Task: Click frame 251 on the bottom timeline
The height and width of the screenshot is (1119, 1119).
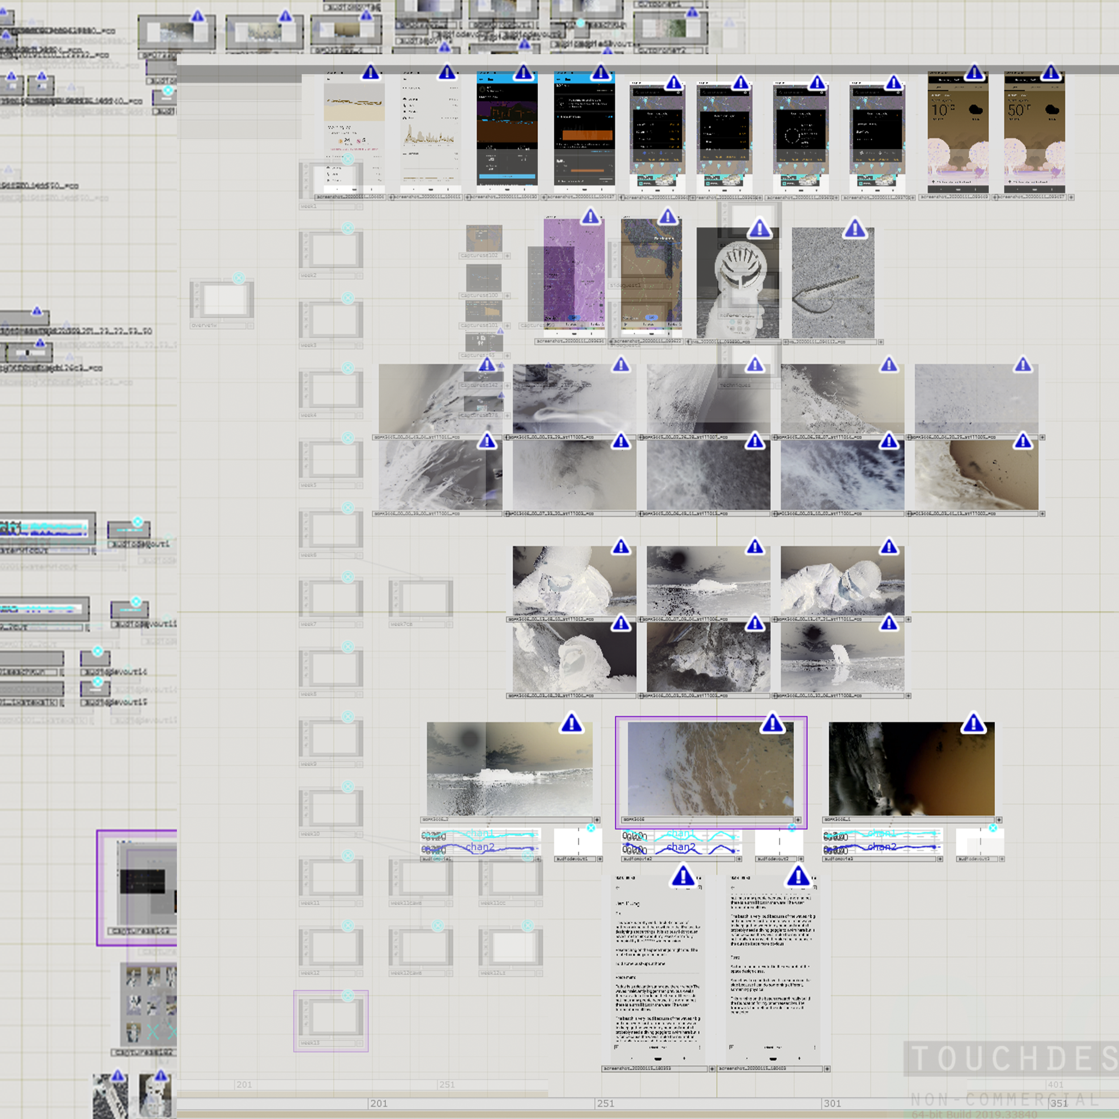Action: click(x=605, y=1103)
